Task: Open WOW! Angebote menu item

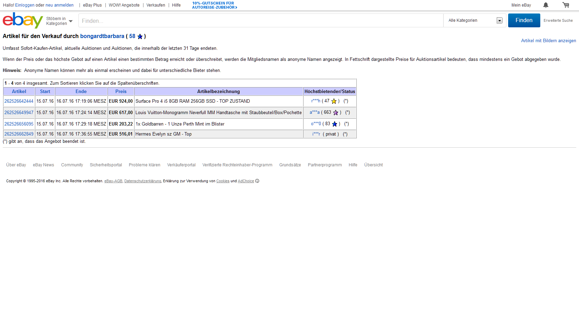Action: [124, 5]
